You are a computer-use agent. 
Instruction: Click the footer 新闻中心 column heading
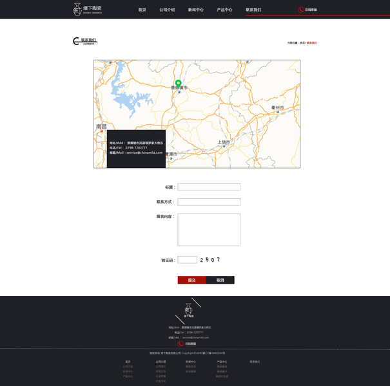click(x=191, y=362)
